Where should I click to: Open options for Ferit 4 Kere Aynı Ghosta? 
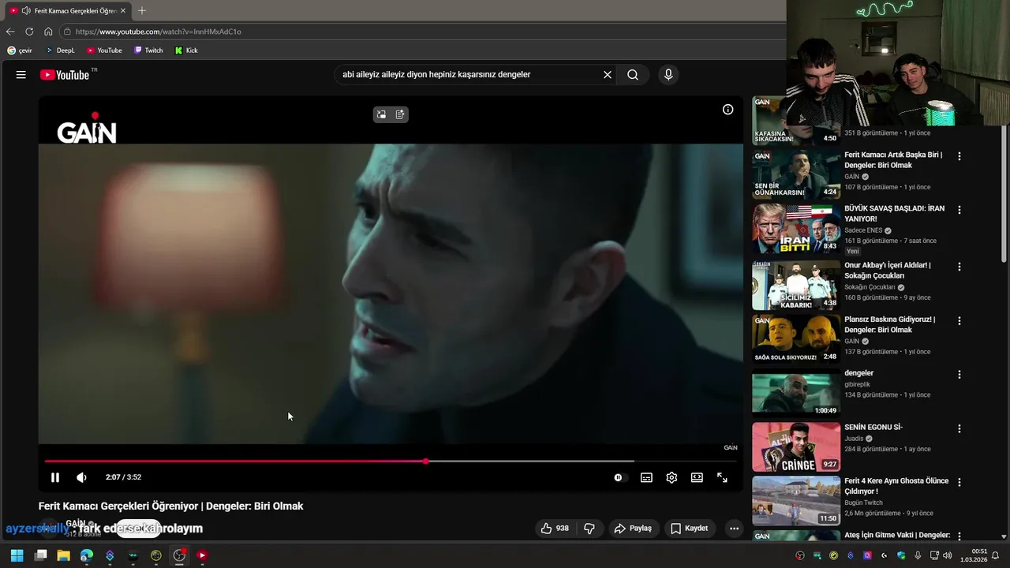(x=959, y=482)
